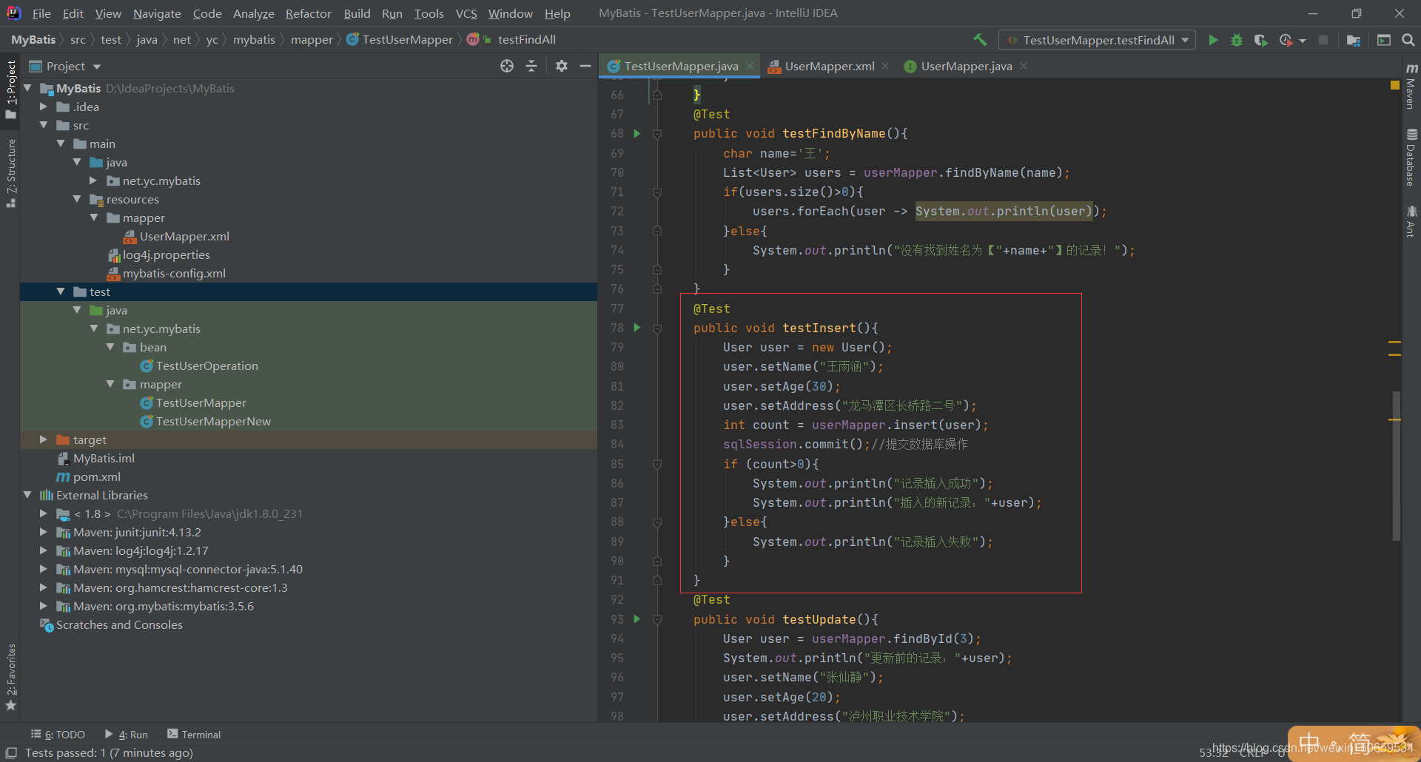Select log4j.properties in project tree

coord(166,254)
